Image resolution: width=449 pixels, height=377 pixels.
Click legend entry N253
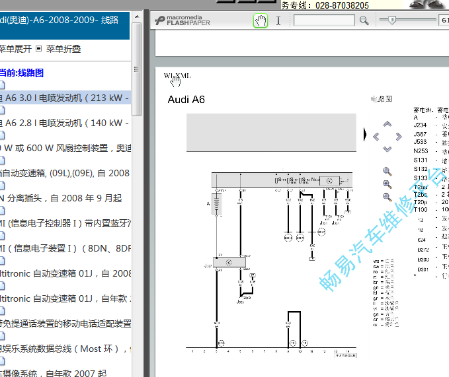421,151
